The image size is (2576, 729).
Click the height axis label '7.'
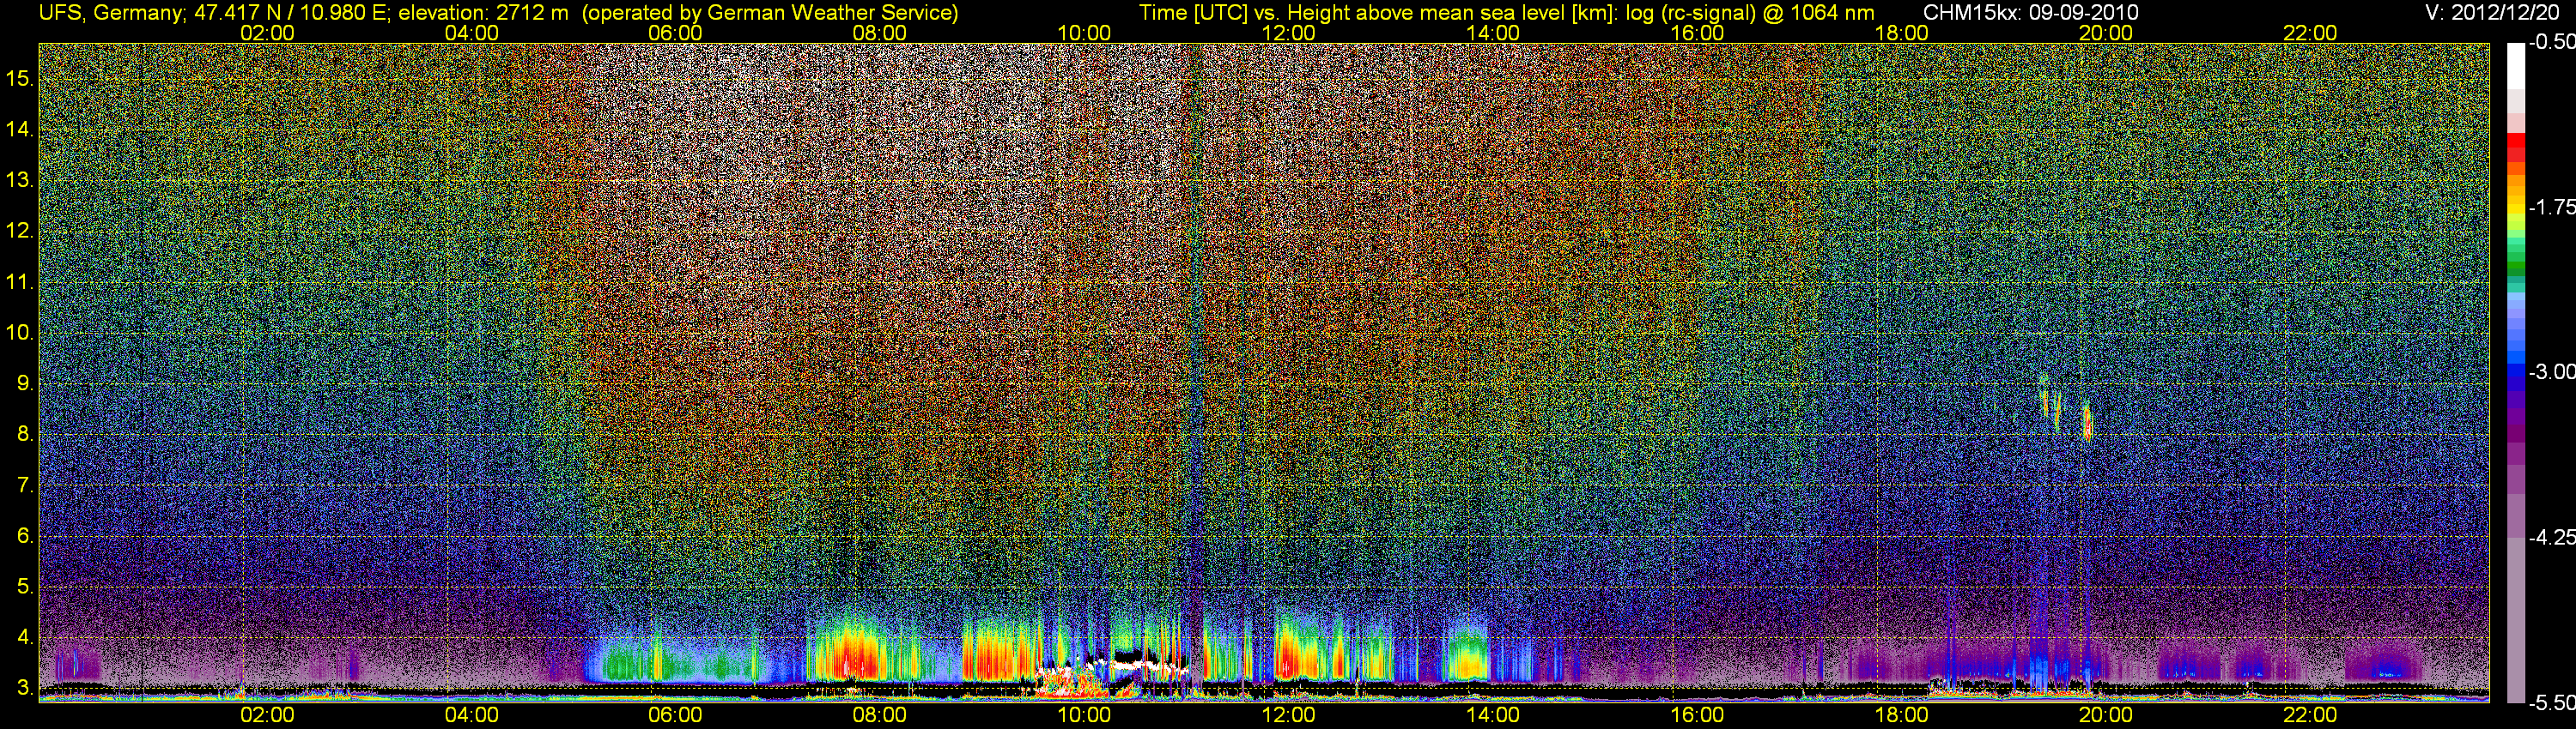click(25, 485)
